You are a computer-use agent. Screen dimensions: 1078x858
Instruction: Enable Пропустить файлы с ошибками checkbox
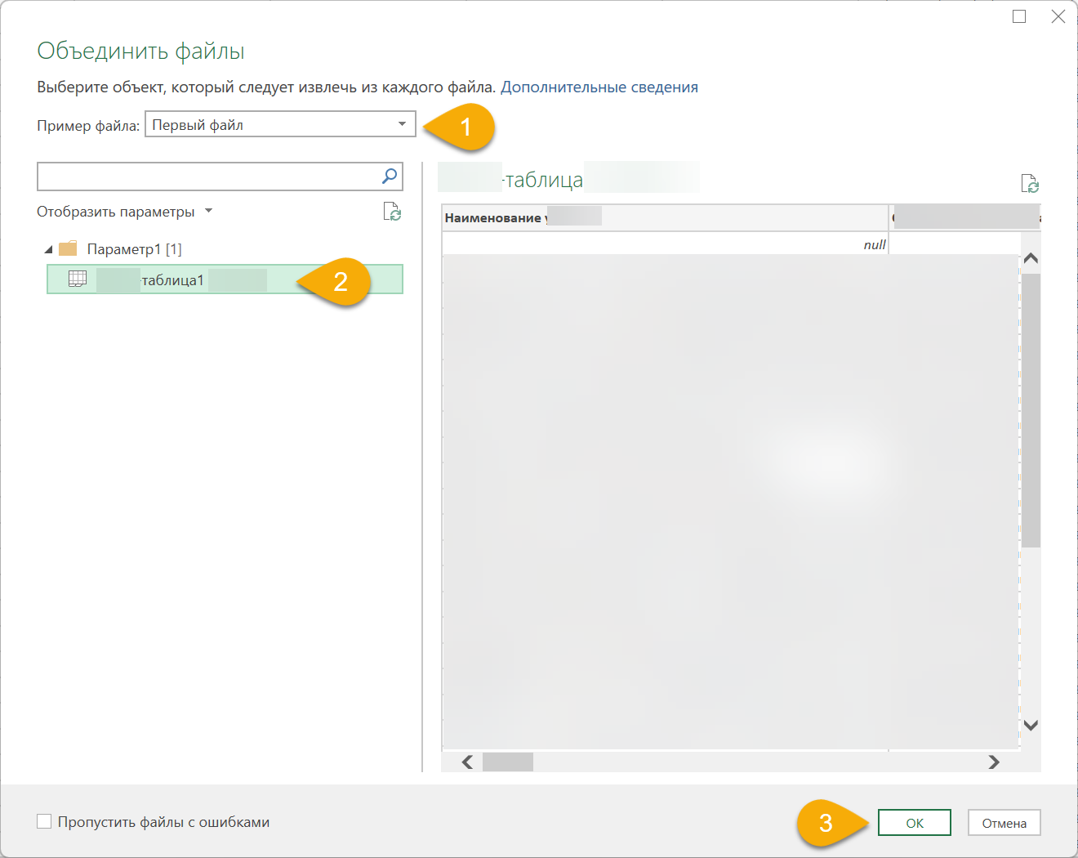44,821
